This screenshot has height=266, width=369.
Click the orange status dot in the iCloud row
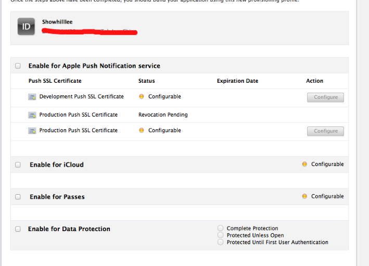[304, 164]
